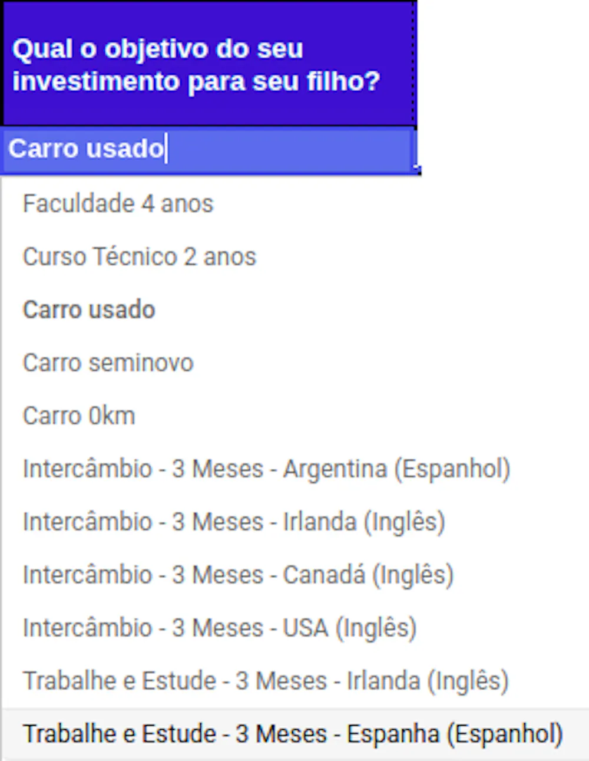Choose the work-and-study program in Spain

[293, 734]
